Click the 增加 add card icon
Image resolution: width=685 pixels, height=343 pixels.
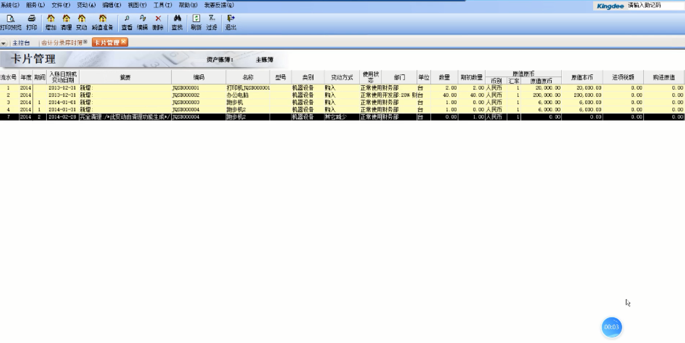pos(51,22)
